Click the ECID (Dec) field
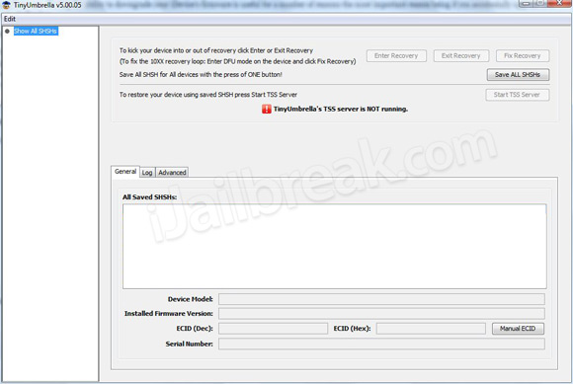Image resolution: width=573 pixels, height=384 pixels. [x=273, y=329]
